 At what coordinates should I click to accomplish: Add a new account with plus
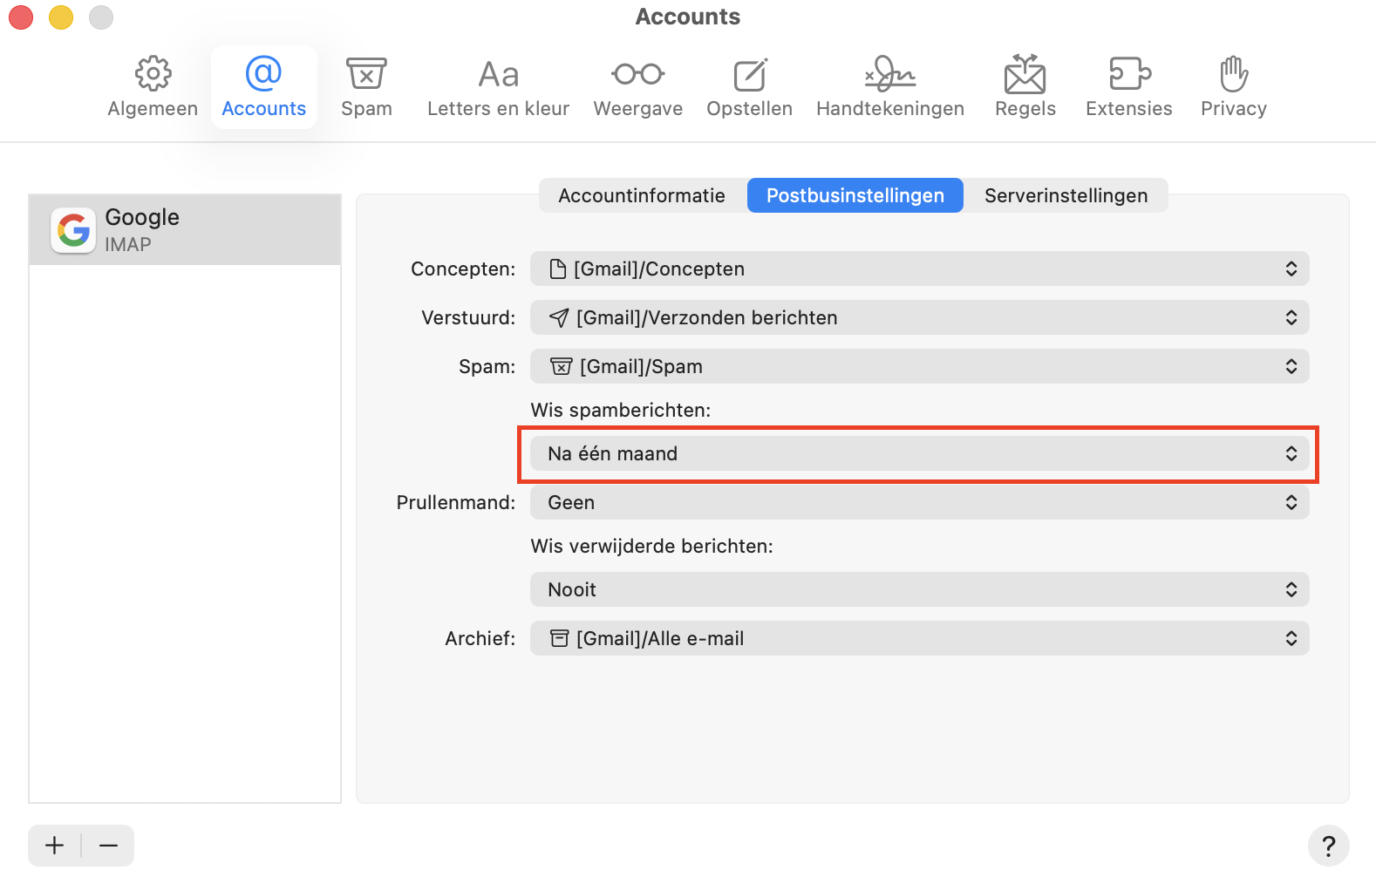tap(54, 846)
